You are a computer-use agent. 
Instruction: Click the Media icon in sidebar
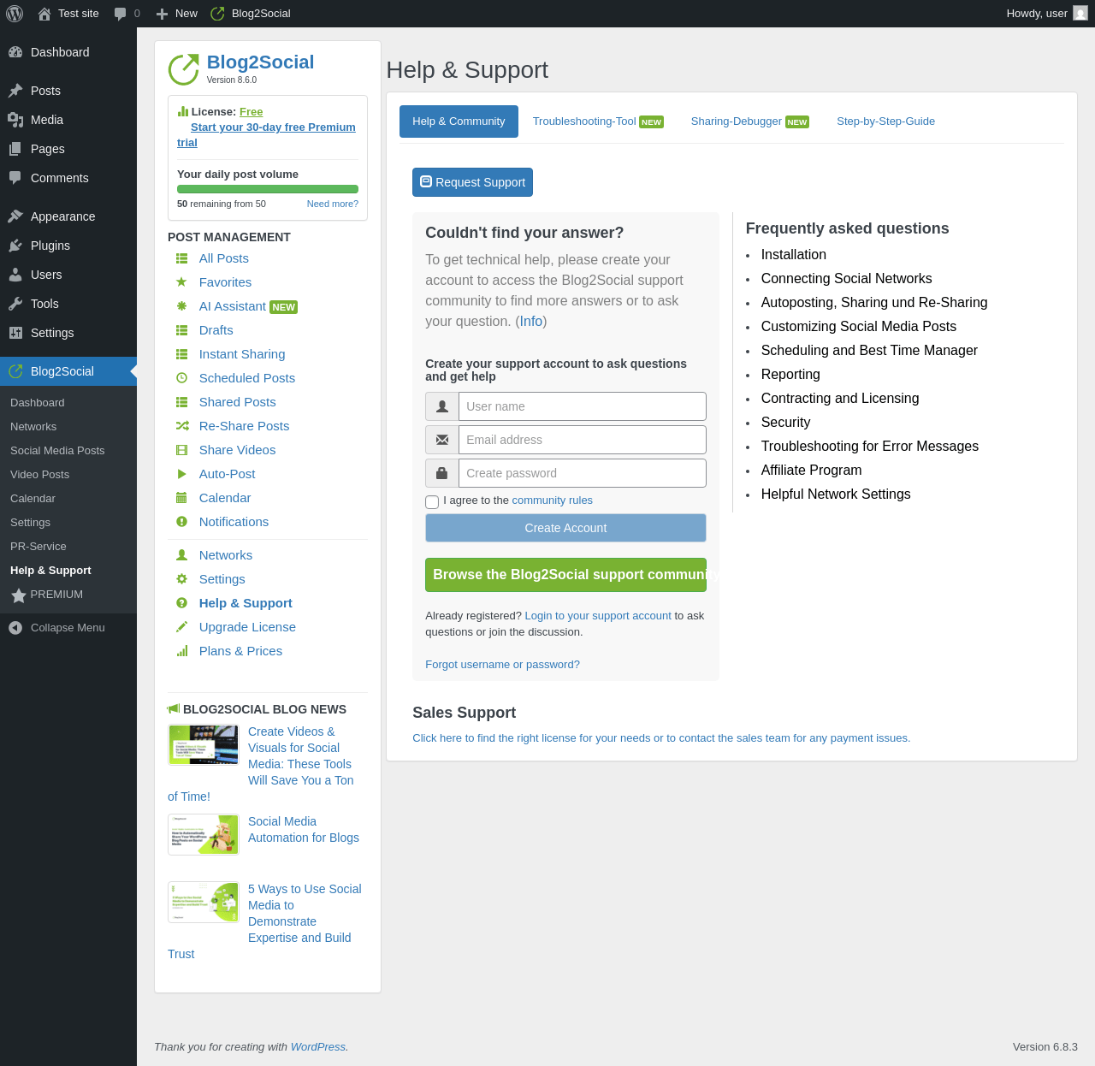pyautogui.click(x=15, y=120)
